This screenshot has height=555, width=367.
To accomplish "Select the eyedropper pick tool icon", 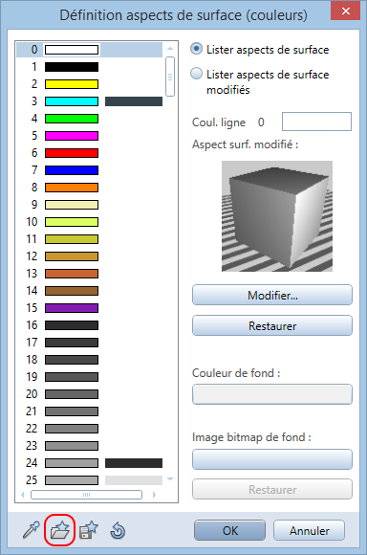I will pos(32,530).
